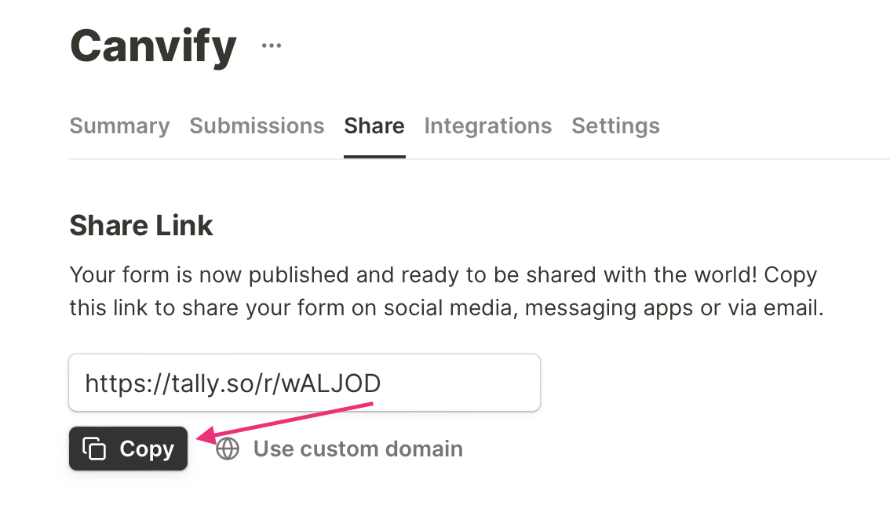Open the more options menu beside Canvify
Screen dimensions: 890x516
272,46
